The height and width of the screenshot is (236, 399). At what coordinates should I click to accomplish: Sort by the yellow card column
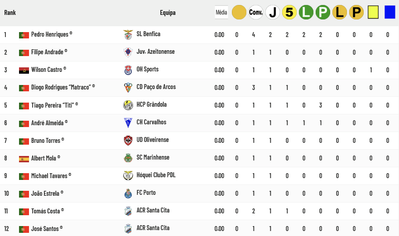373,12
